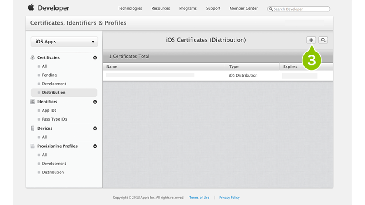Open the iOS Apps platform dropdown
Image resolution: width=365 pixels, height=205 pixels.
pos(64,41)
